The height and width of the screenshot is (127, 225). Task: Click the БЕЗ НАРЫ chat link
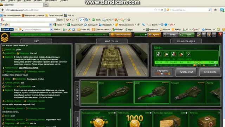[x=28, y=68]
